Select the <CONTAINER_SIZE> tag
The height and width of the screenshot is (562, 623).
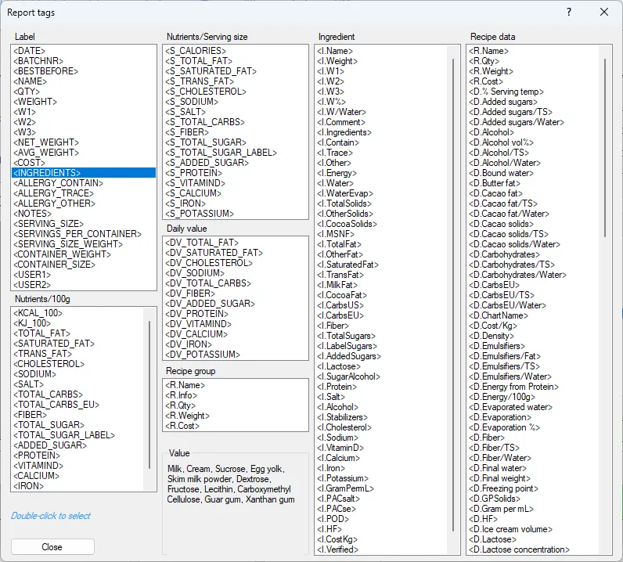click(x=55, y=265)
